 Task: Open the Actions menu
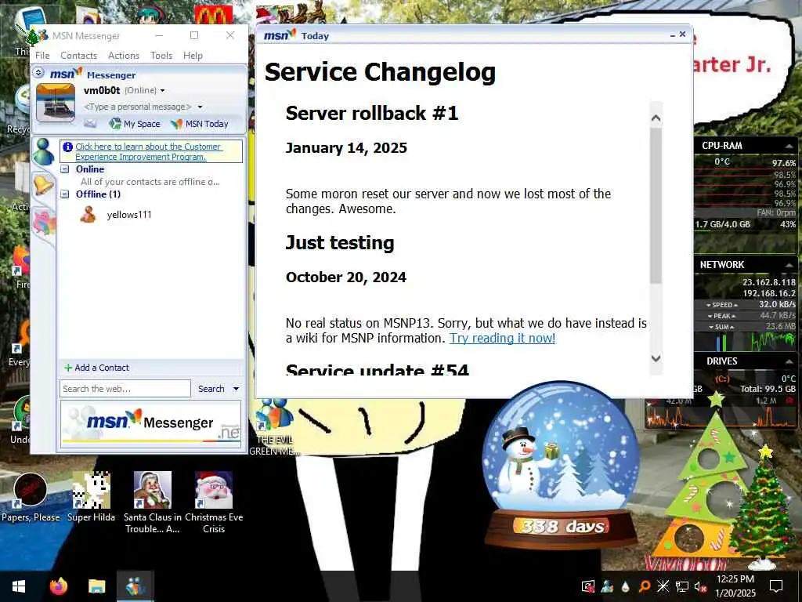124,56
